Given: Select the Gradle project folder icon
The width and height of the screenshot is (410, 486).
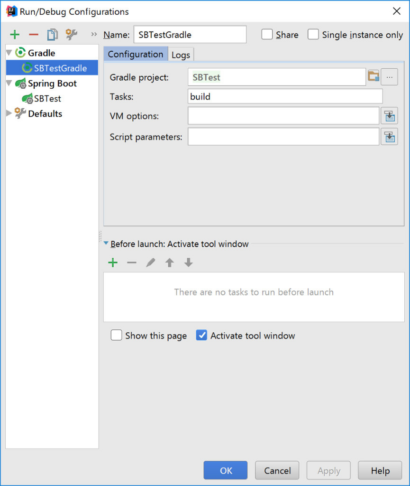Looking at the screenshot, I should [374, 76].
